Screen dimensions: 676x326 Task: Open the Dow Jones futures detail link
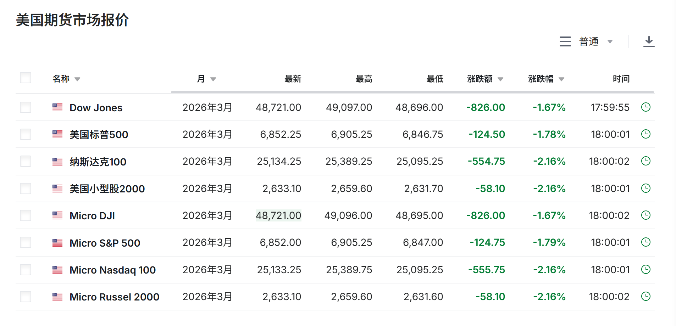click(x=96, y=107)
